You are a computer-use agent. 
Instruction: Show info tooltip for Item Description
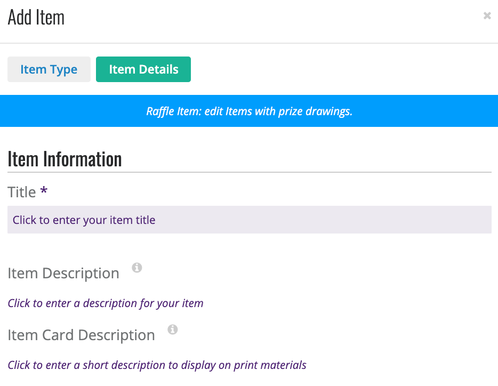[x=137, y=268]
